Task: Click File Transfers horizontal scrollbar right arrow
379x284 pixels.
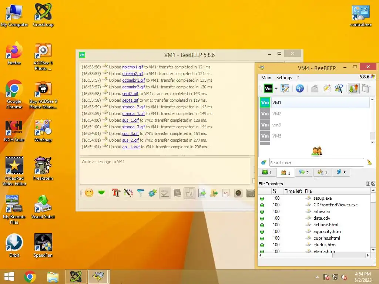Action: [x=368, y=255]
